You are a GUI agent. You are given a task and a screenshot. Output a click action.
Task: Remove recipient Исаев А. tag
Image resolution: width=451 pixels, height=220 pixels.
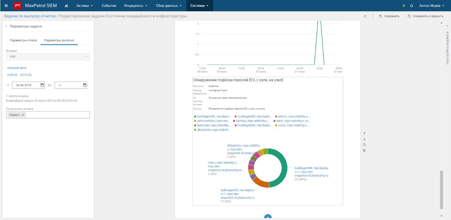coord(23,115)
